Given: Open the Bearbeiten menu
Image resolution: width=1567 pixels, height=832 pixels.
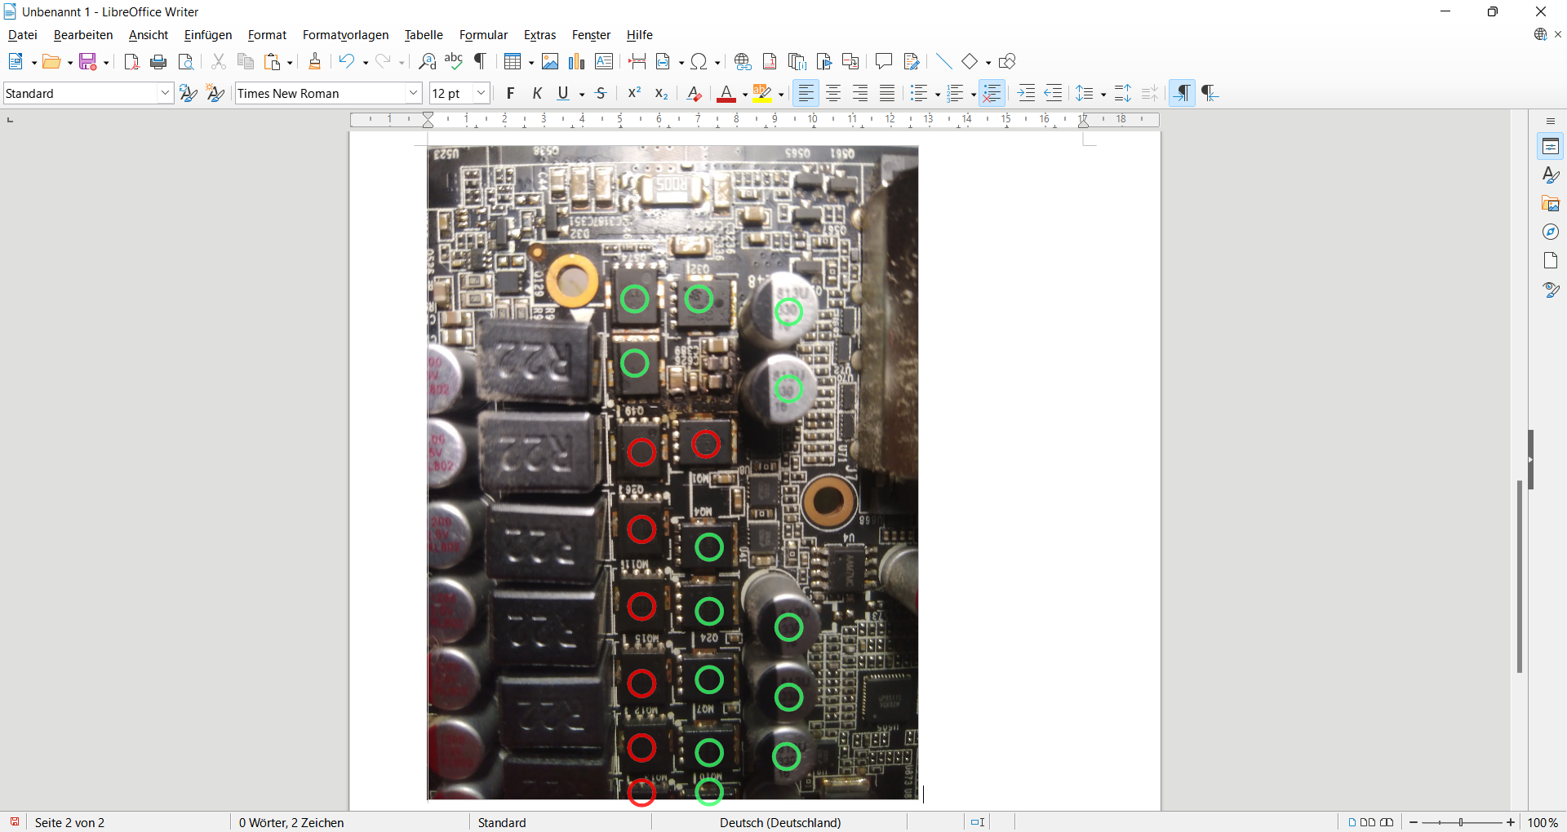Looking at the screenshot, I should coord(83,35).
